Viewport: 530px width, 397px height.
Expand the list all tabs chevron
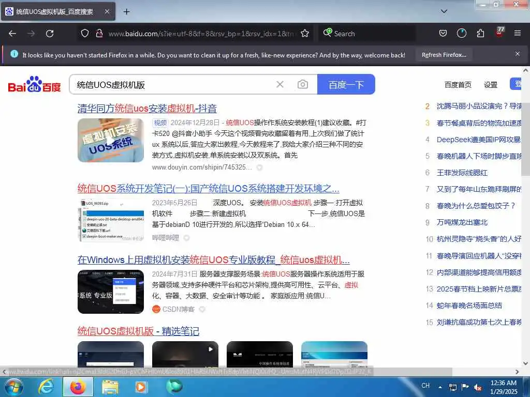(444, 11)
